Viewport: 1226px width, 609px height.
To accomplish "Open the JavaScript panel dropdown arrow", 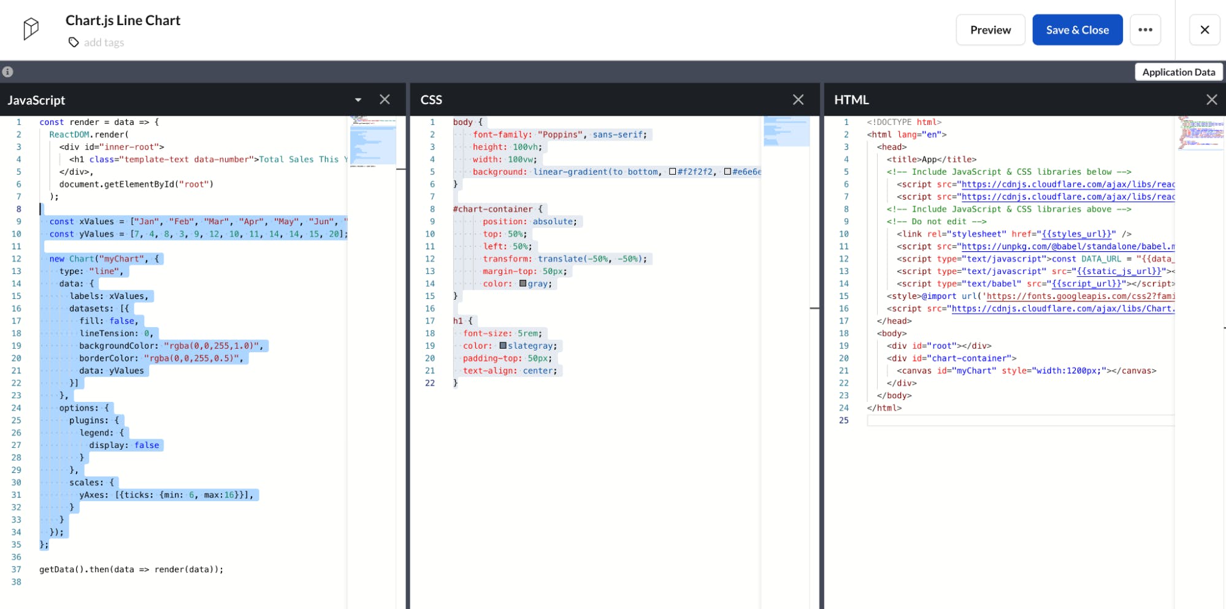I will pos(358,100).
